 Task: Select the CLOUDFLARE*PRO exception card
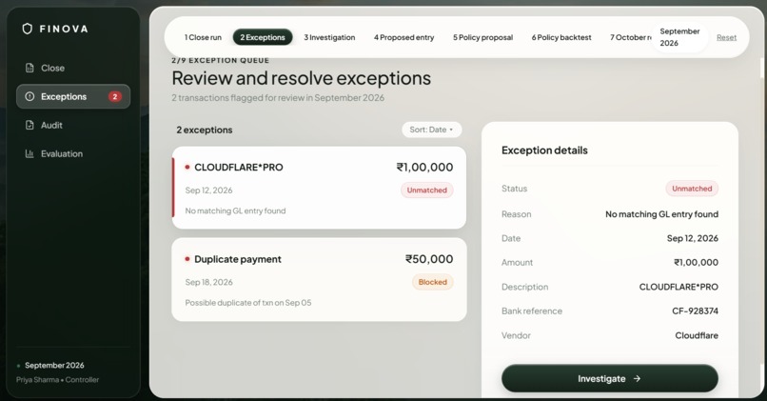(x=319, y=188)
